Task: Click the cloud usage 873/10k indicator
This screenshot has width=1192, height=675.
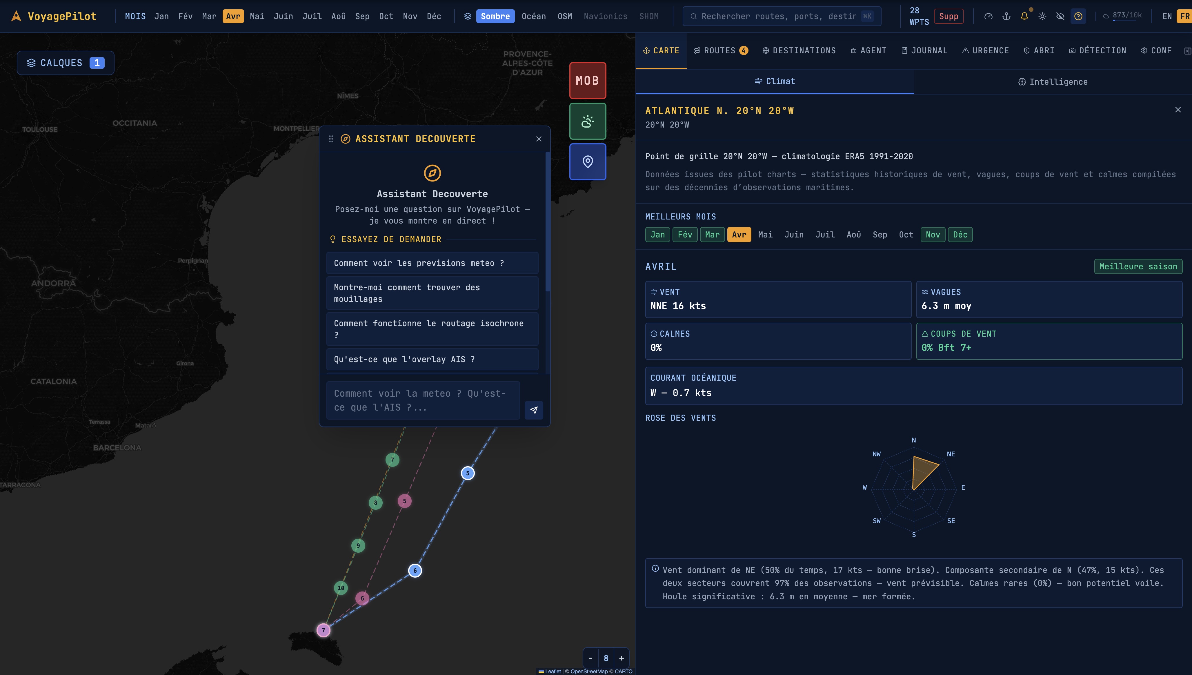Action: coord(1122,16)
